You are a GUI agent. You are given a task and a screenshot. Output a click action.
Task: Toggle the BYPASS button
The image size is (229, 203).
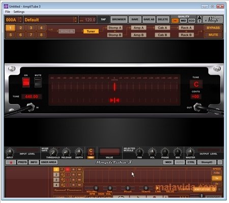point(213,27)
